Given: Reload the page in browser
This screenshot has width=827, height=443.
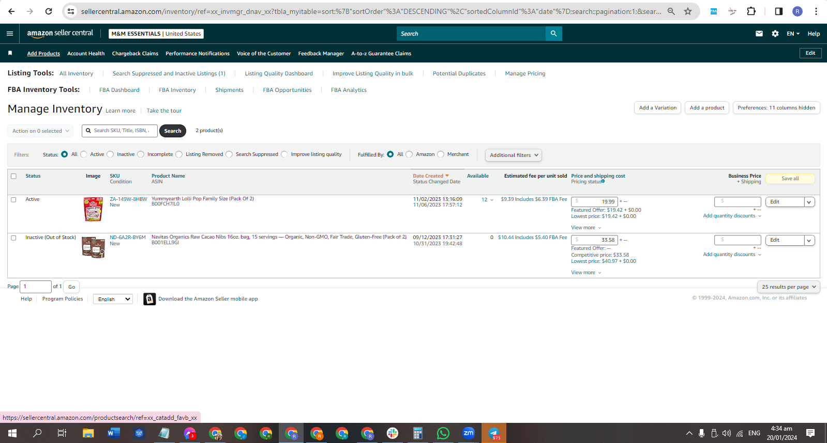Looking at the screenshot, I should (49, 11).
